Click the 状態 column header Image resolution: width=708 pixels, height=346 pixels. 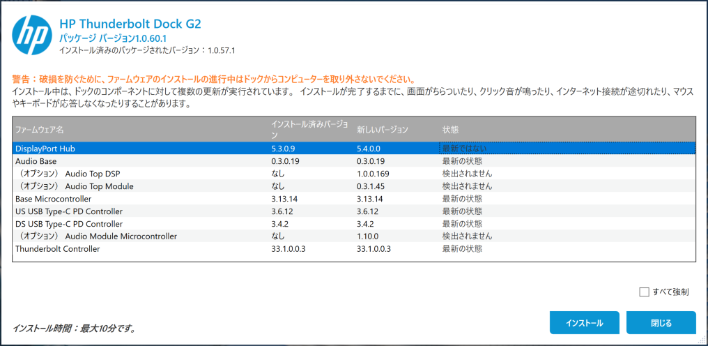pyautogui.click(x=567, y=129)
